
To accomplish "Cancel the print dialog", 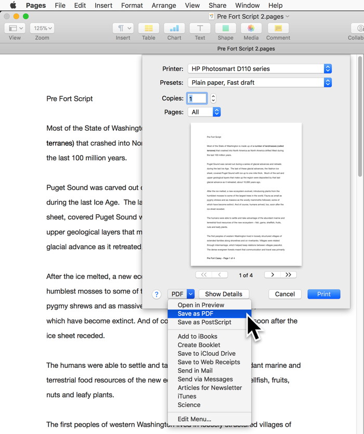I will tap(285, 294).
